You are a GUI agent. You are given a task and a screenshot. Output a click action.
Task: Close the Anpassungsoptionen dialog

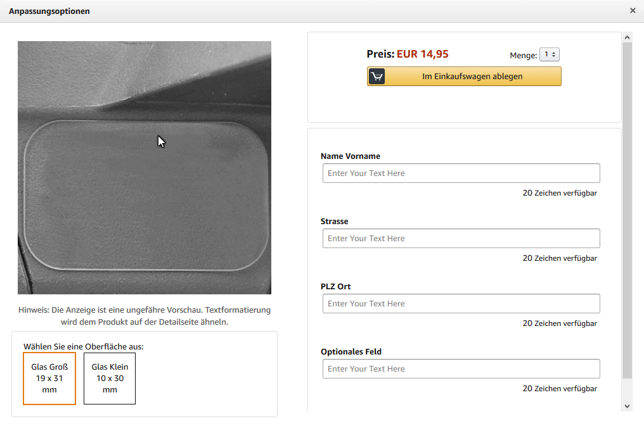tap(633, 11)
